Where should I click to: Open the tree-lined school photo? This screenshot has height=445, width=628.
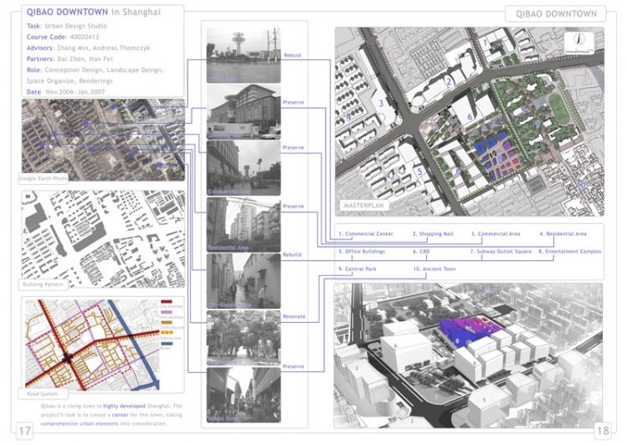(x=244, y=338)
